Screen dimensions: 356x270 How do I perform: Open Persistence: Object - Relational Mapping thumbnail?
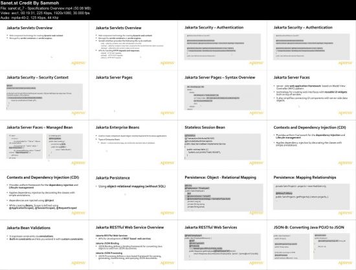tap(222, 195)
